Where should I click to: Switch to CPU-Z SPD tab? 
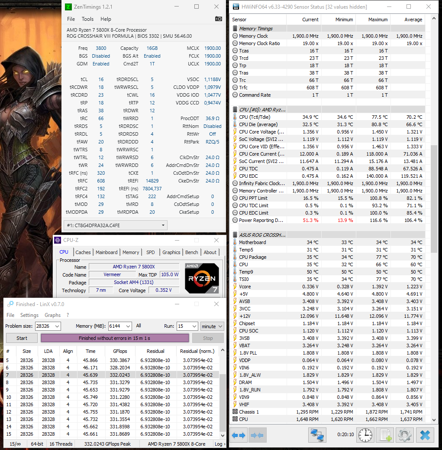150,252
